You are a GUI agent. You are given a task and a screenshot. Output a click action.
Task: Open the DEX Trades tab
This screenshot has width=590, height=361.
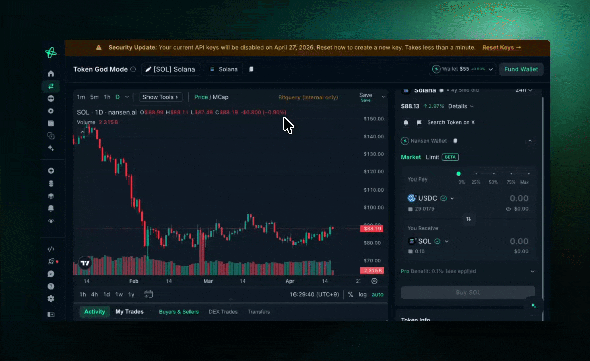[223, 312]
